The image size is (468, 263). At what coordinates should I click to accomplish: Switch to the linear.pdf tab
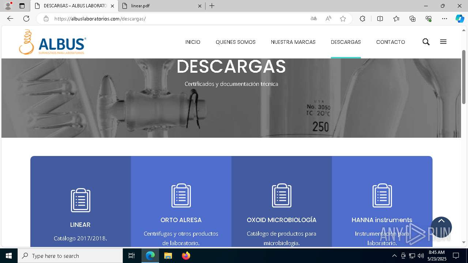coord(162,6)
